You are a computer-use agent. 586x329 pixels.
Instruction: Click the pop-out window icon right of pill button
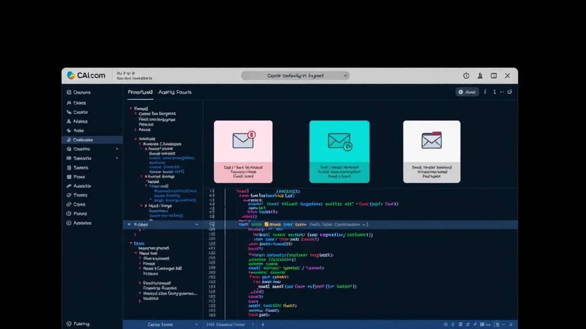pyautogui.click(x=510, y=92)
